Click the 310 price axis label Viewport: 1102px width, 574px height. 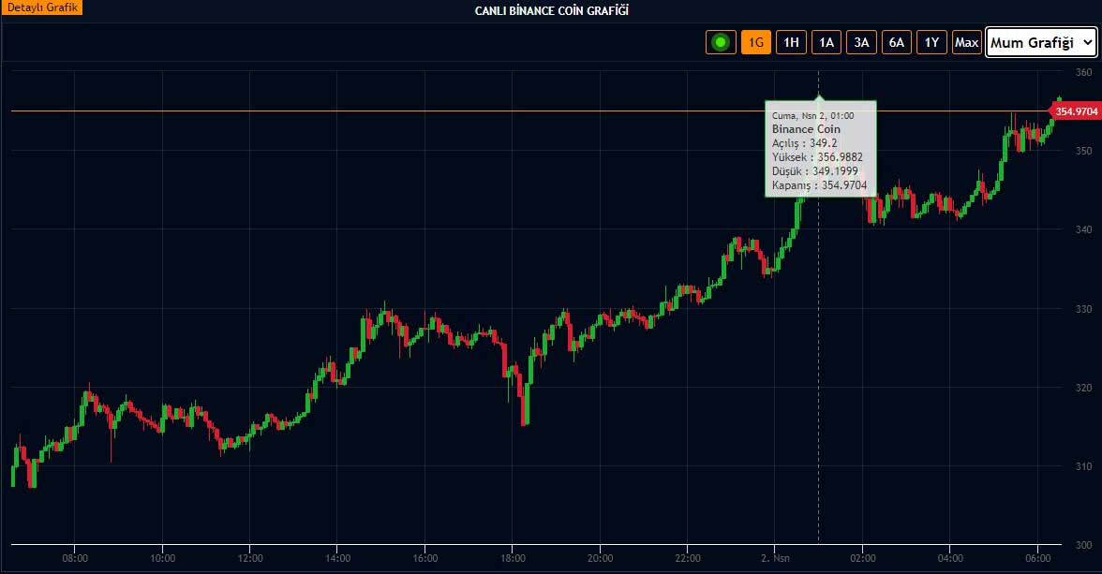coord(1083,466)
